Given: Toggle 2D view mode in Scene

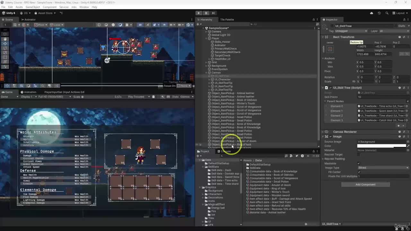Looking at the screenshot, I should click(x=140, y=25).
